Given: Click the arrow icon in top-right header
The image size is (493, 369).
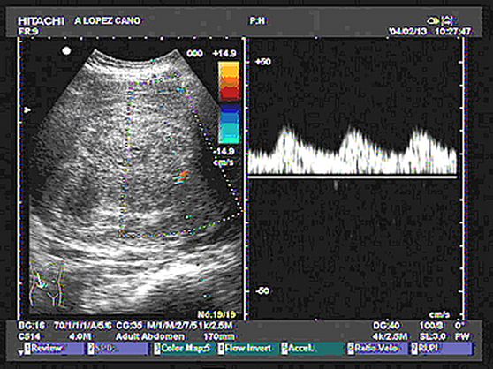Looking at the screenshot, I should (448, 21).
